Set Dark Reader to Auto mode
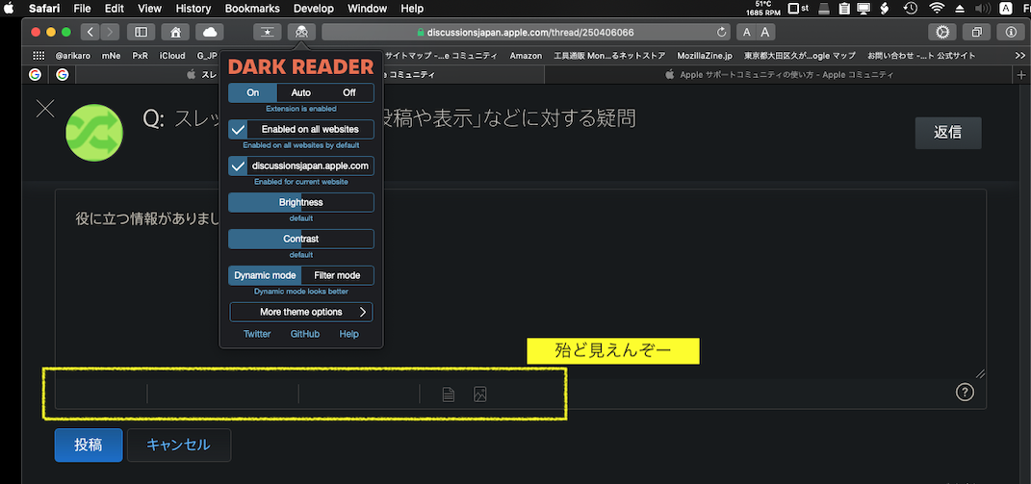 300,92
